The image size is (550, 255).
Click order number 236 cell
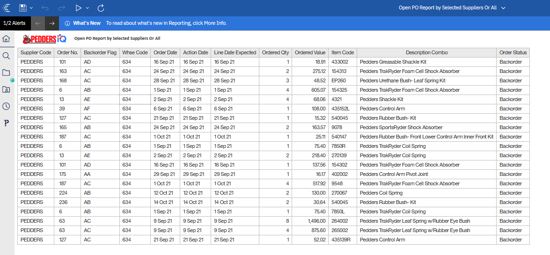[67, 203]
